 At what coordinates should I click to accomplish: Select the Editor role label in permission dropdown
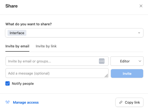point(125,61)
